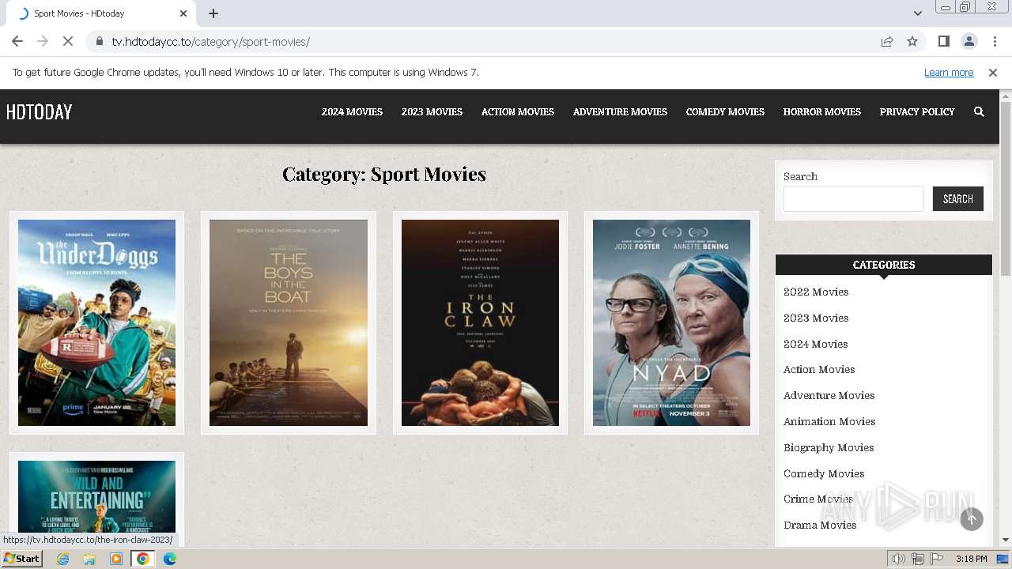Open Biography Movies category

click(829, 448)
